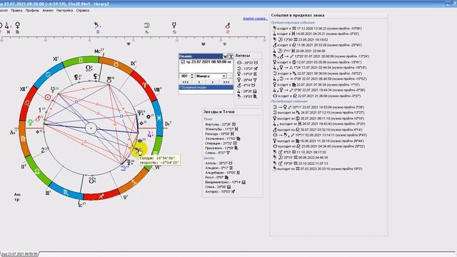
Task: Switch to bottom tab тр 23.07.2021 08:50:00
Action: point(20,254)
